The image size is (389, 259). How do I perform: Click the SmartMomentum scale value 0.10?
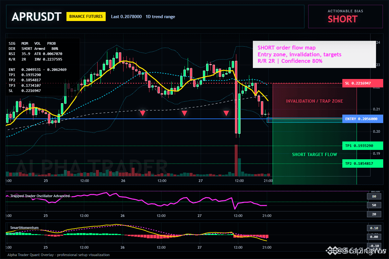click(x=374, y=228)
